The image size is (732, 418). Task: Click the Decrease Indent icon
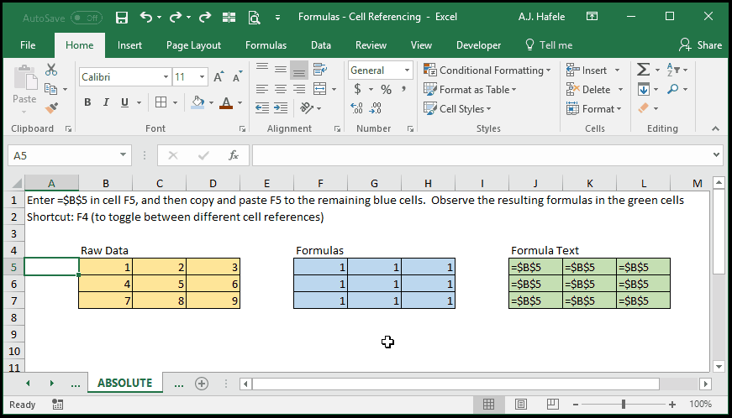[262, 108]
